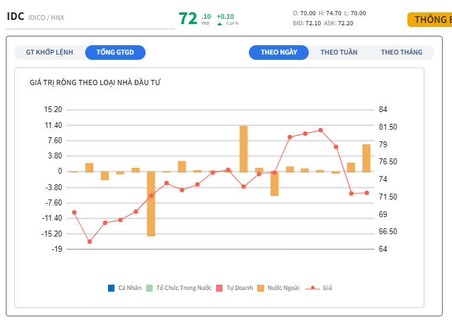Toggle Tổ Chức Trong Nước legend swatch
This screenshot has width=452, height=321.
click(149, 288)
